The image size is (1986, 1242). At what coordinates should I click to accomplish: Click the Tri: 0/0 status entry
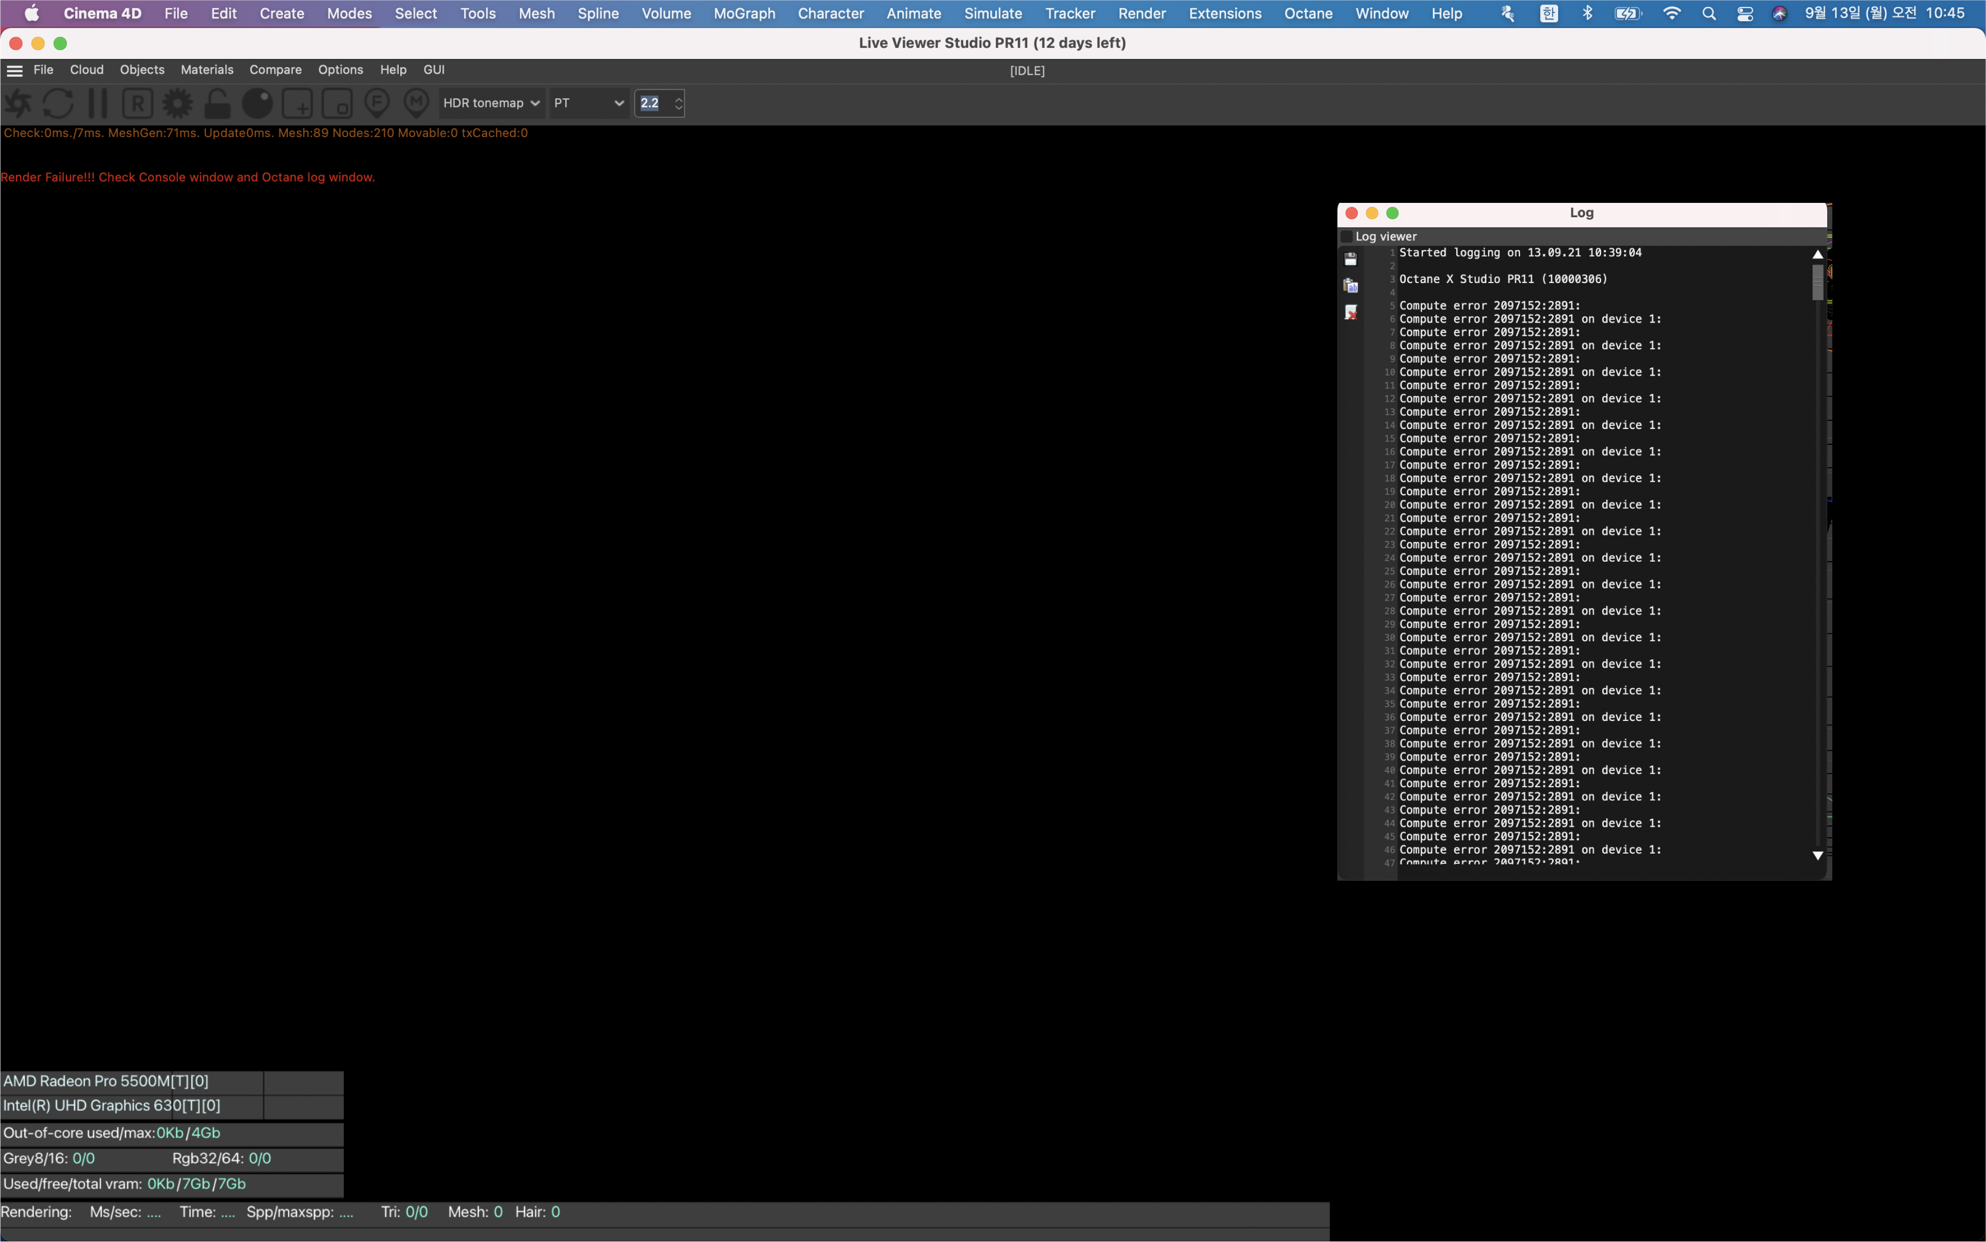click(405, 1212)
